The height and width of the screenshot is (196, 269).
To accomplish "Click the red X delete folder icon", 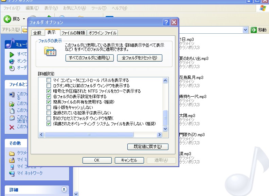I will (12, 127).
